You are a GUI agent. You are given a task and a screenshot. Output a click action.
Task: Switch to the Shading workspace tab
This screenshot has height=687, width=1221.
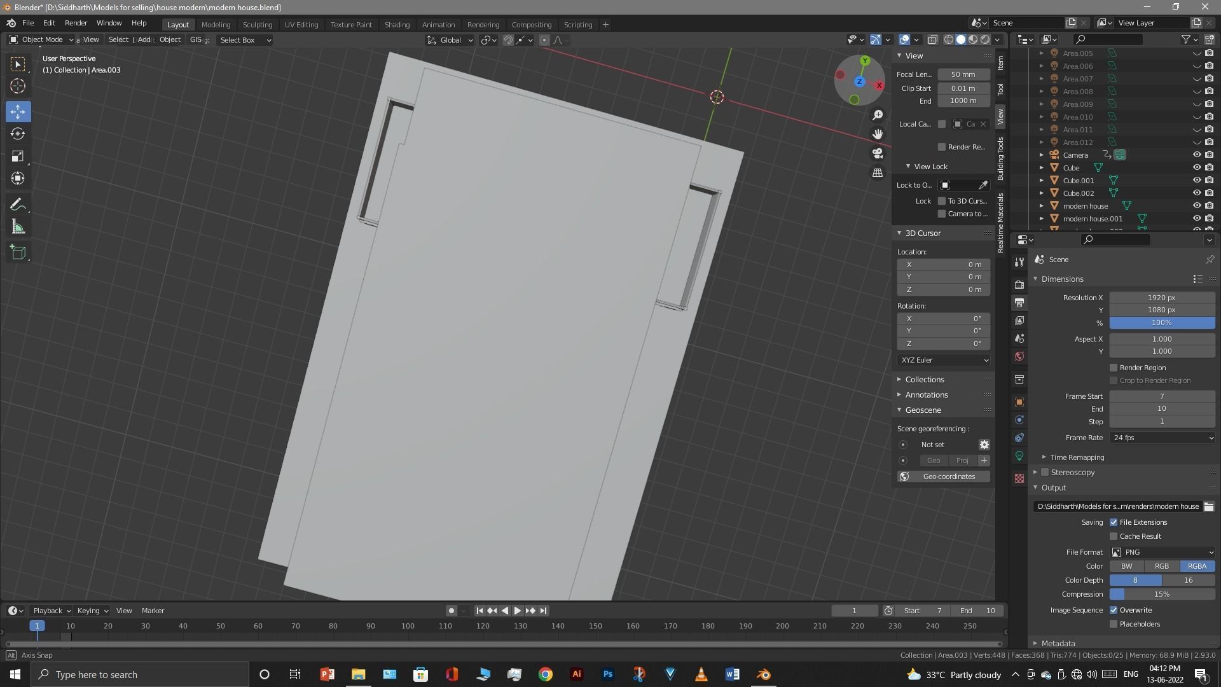pyautogui.click(x=397, y=25)
